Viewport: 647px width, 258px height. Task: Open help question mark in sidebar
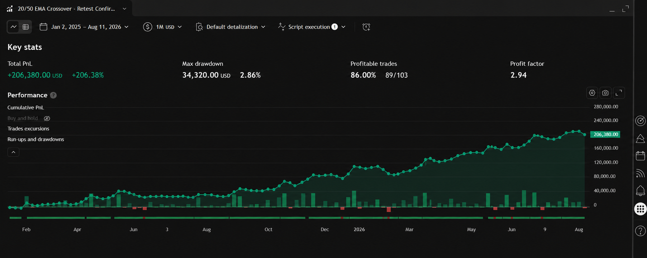point(640,231)
